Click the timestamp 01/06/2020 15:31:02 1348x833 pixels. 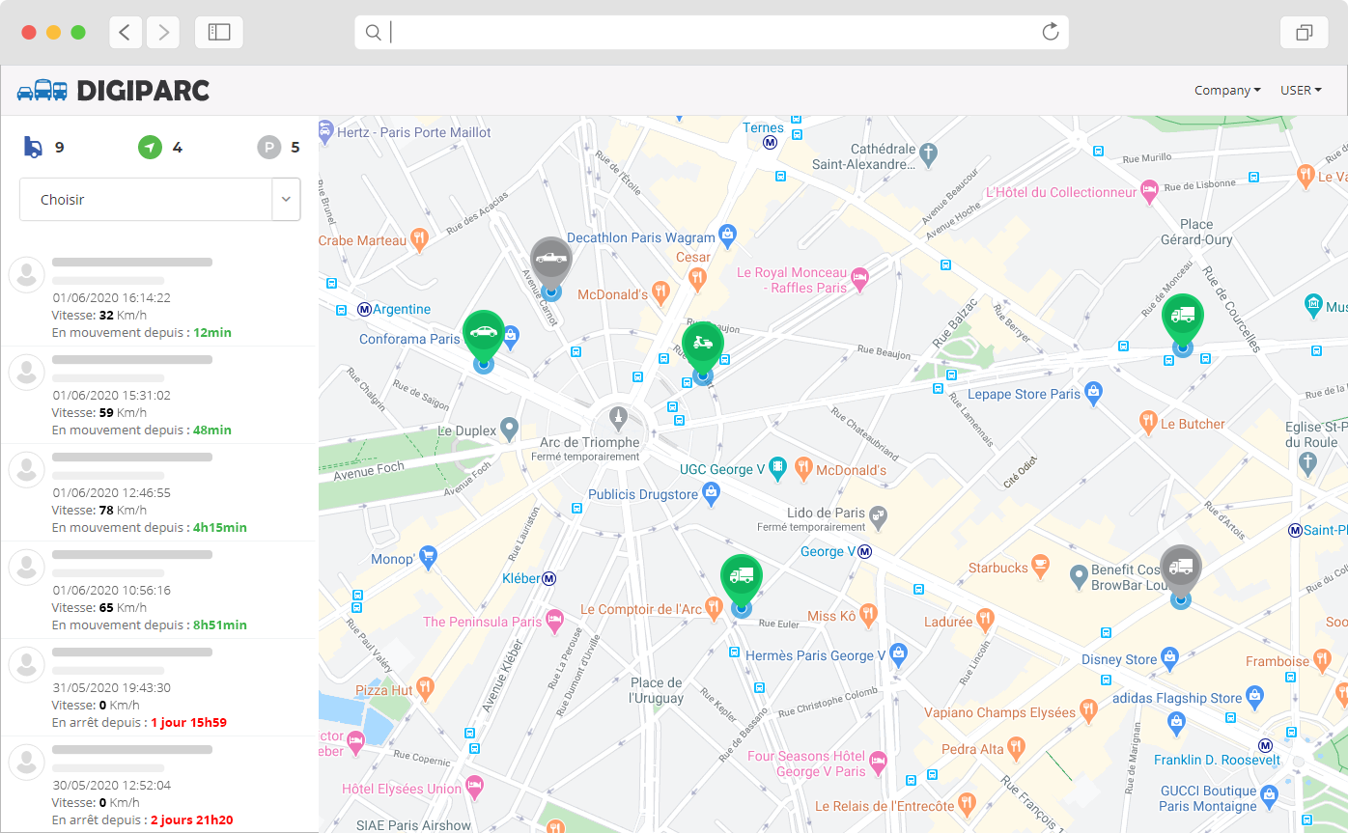point(111,395)
